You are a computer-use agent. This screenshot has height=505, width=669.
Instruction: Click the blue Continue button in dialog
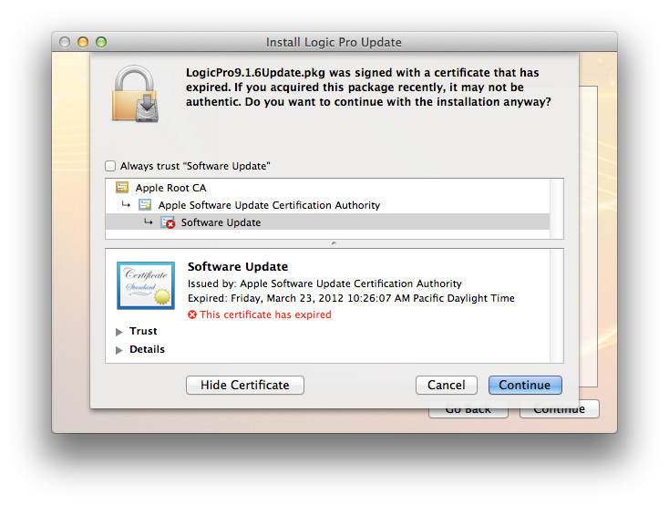coord(525,385)
